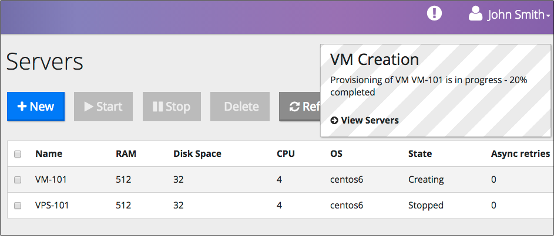Click the VM-101 server name
Viewport: 554px width, 236px height.
click(x=51, y=180)
